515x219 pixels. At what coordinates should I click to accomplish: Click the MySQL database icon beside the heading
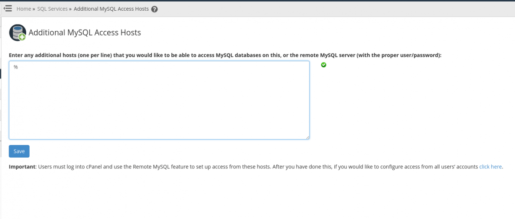(17, 33)
